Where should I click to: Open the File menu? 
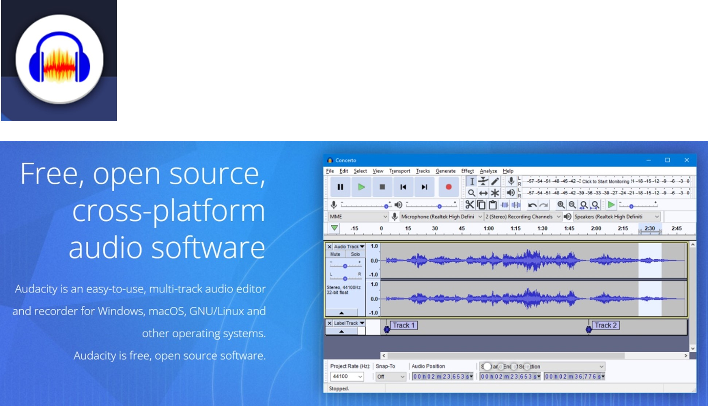(330, 171)
